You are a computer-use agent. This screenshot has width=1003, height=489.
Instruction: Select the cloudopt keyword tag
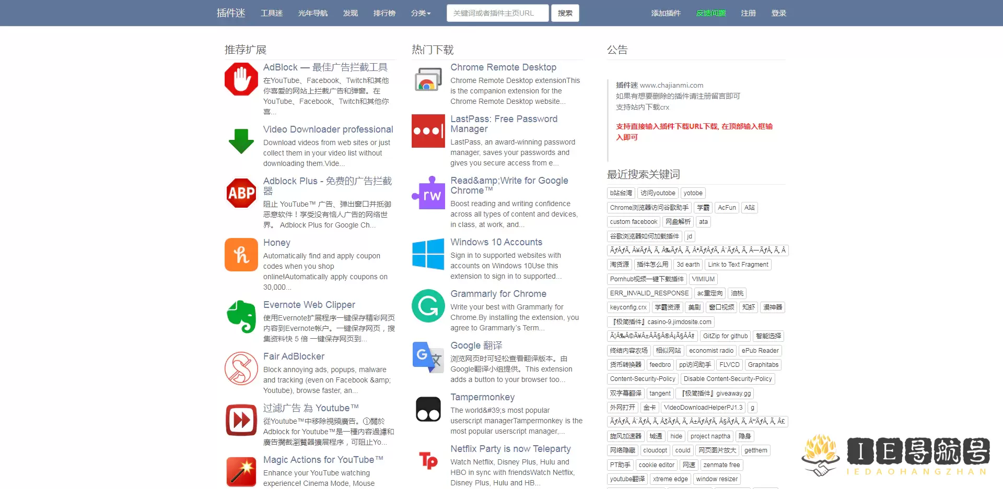655,450
